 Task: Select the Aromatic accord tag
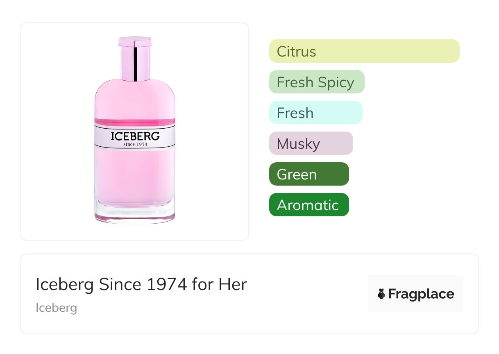(308, 205)
